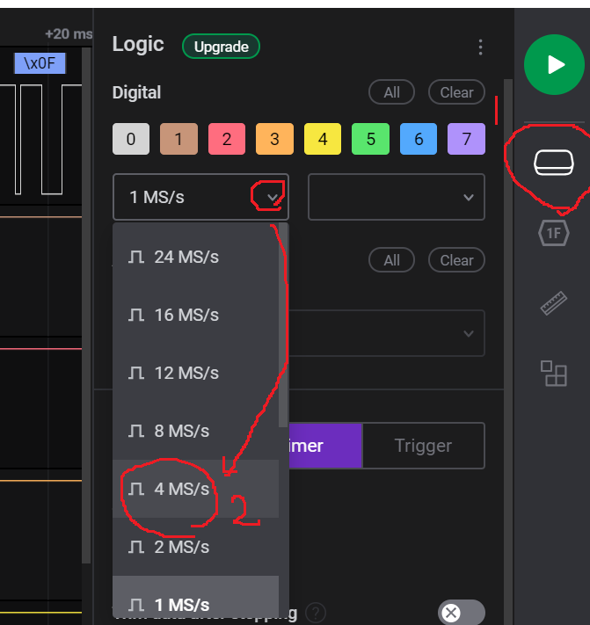Click the Upgrade button

222,47
